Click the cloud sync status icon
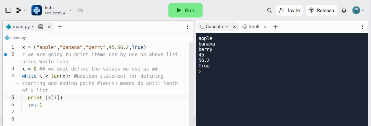The height and width of the screenshot is (126, 371). coord(80,10)
